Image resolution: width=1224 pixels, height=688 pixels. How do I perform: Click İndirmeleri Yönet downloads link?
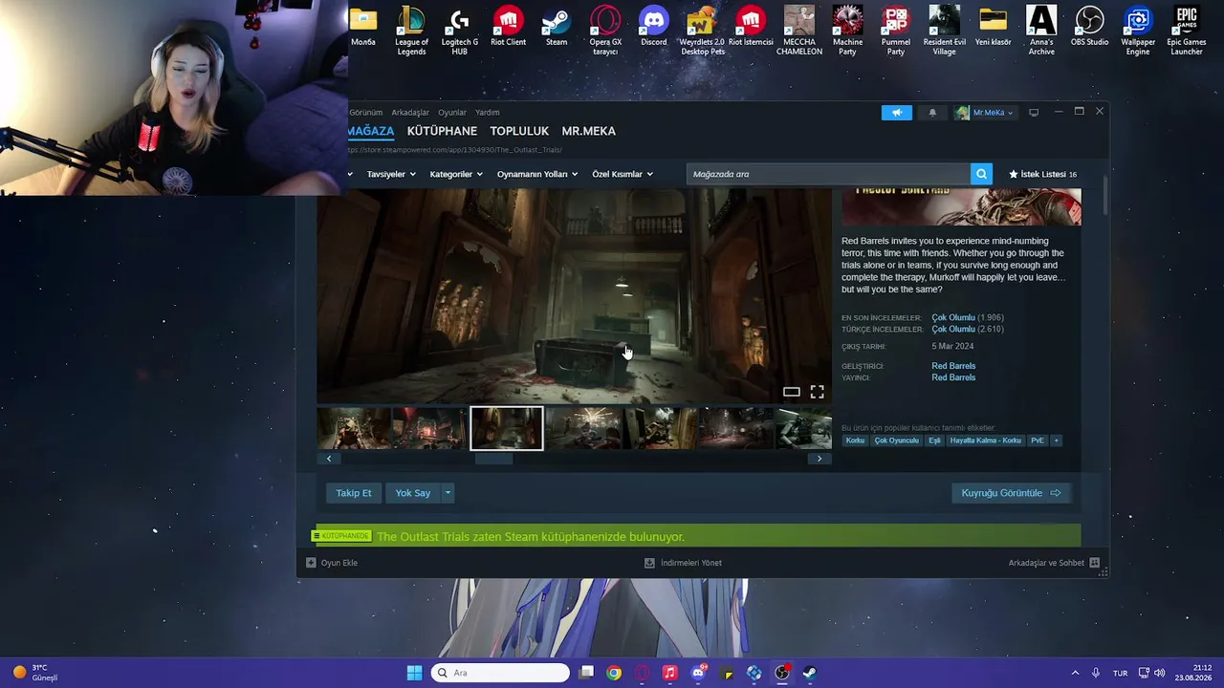[x=684, y=563]
